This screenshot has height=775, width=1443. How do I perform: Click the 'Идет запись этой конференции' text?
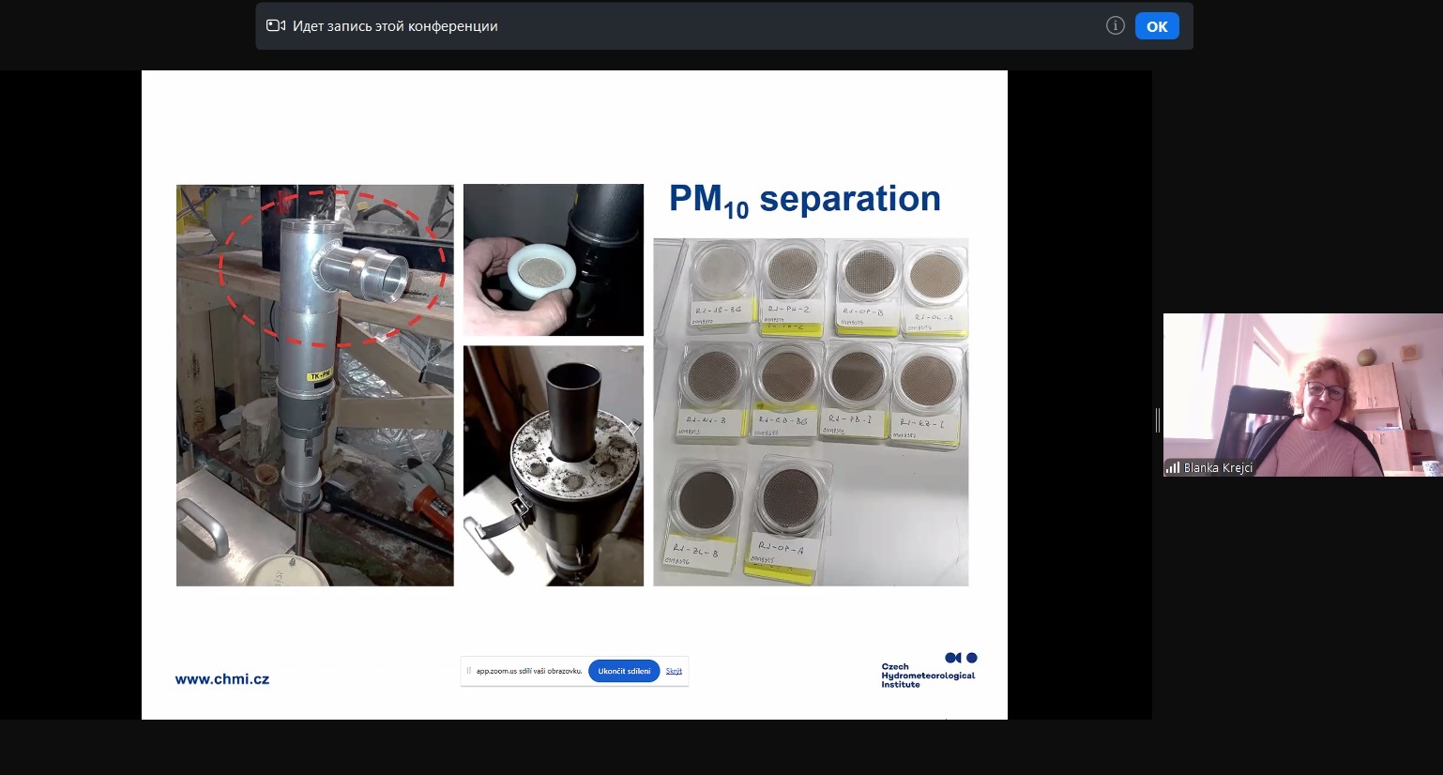(x=395, y=26)
